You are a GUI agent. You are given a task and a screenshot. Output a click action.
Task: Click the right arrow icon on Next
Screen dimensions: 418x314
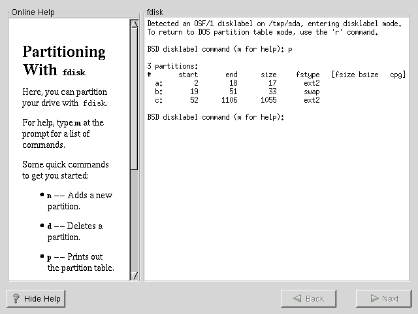coord(374,298)
